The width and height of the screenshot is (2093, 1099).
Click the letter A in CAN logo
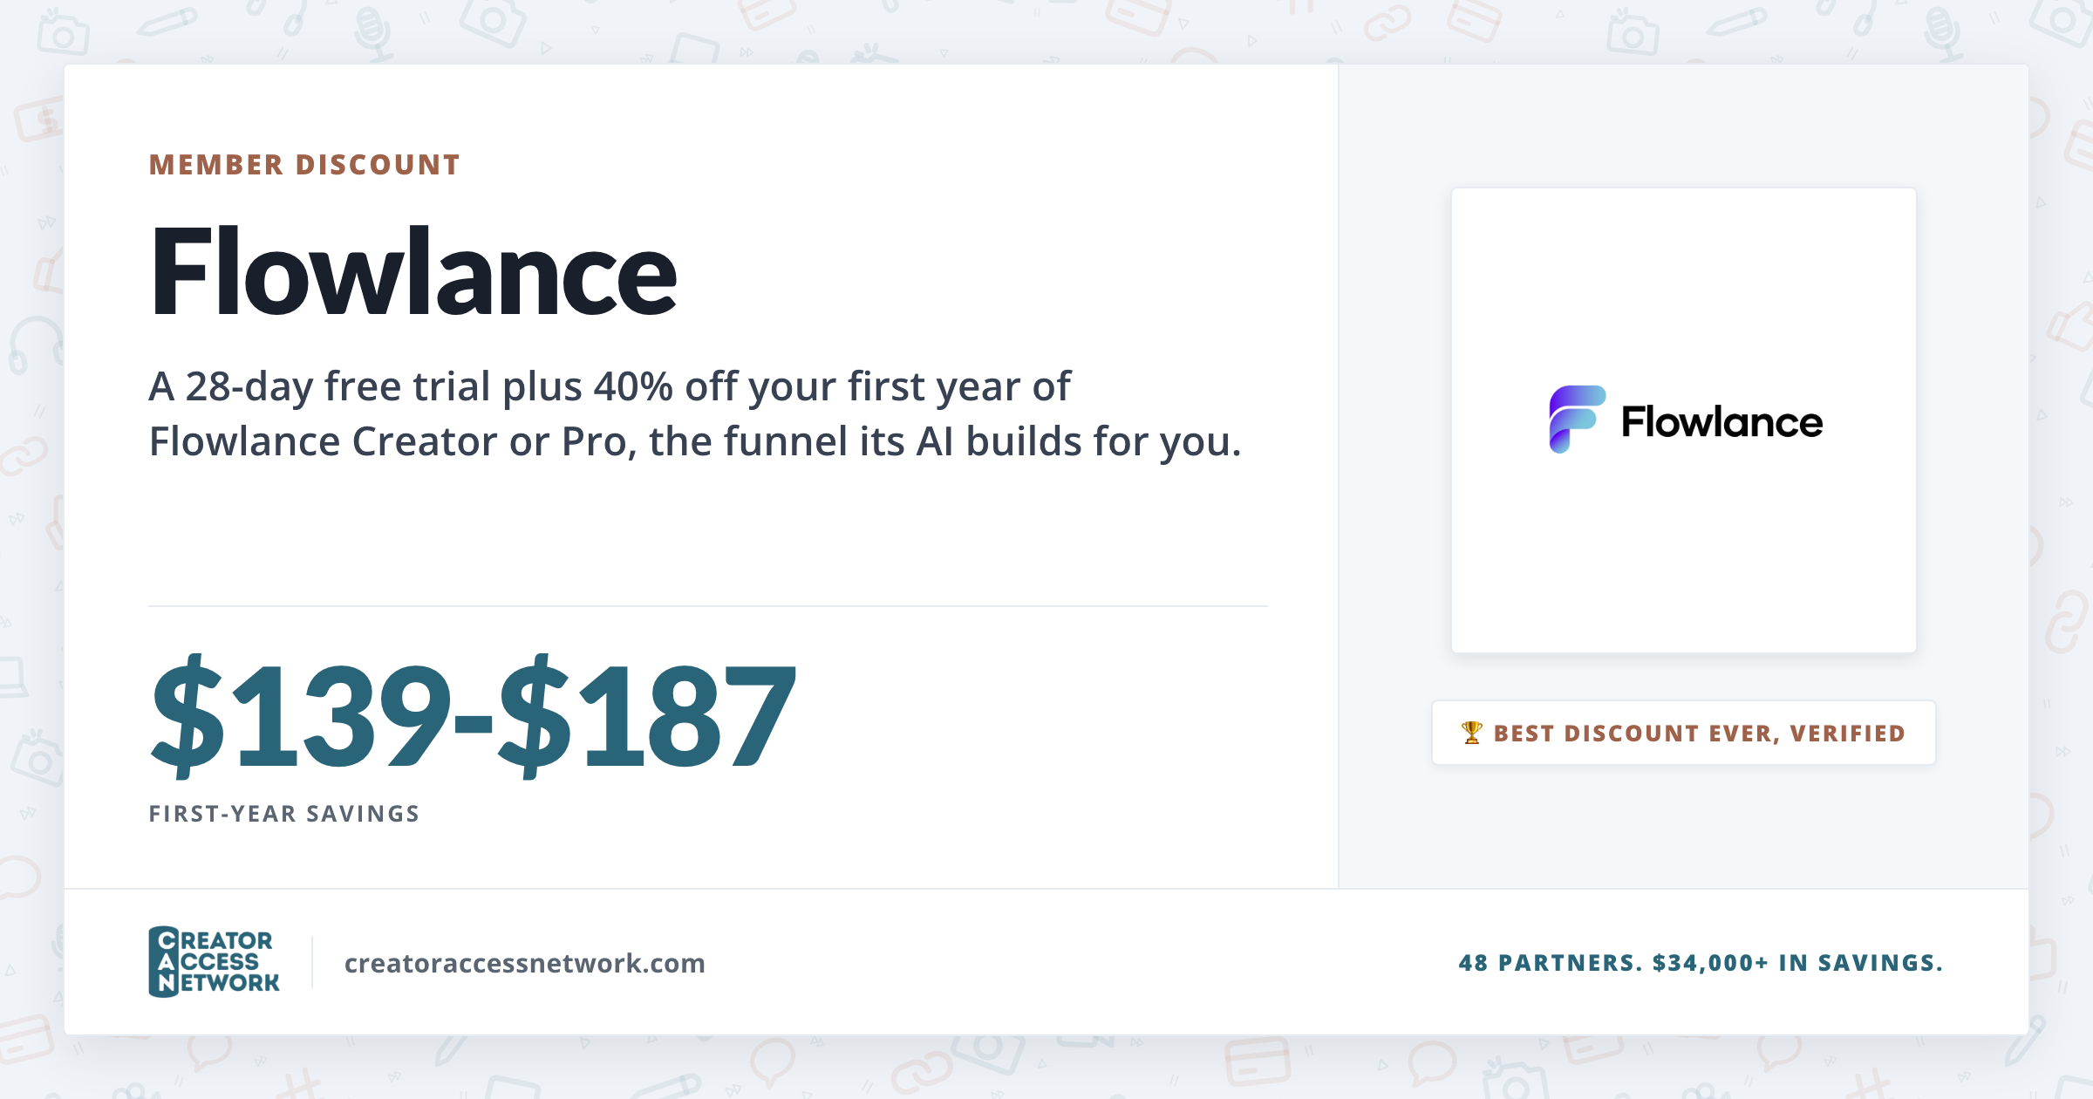166,962
